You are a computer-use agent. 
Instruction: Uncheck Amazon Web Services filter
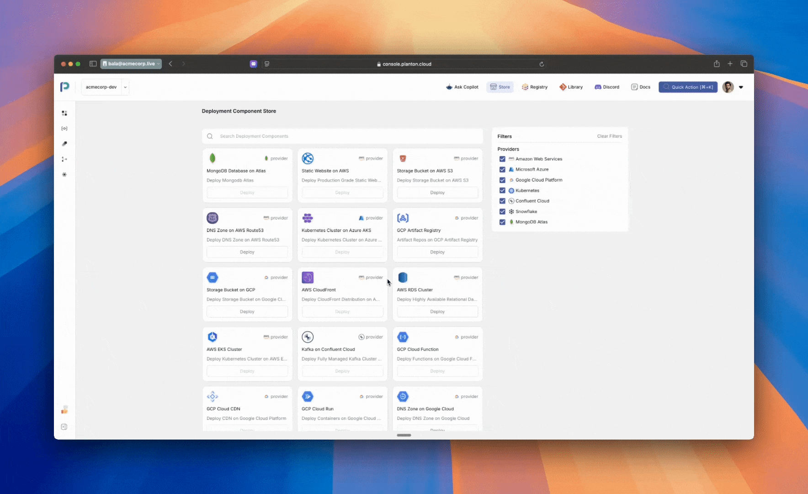tap(502, 159)
